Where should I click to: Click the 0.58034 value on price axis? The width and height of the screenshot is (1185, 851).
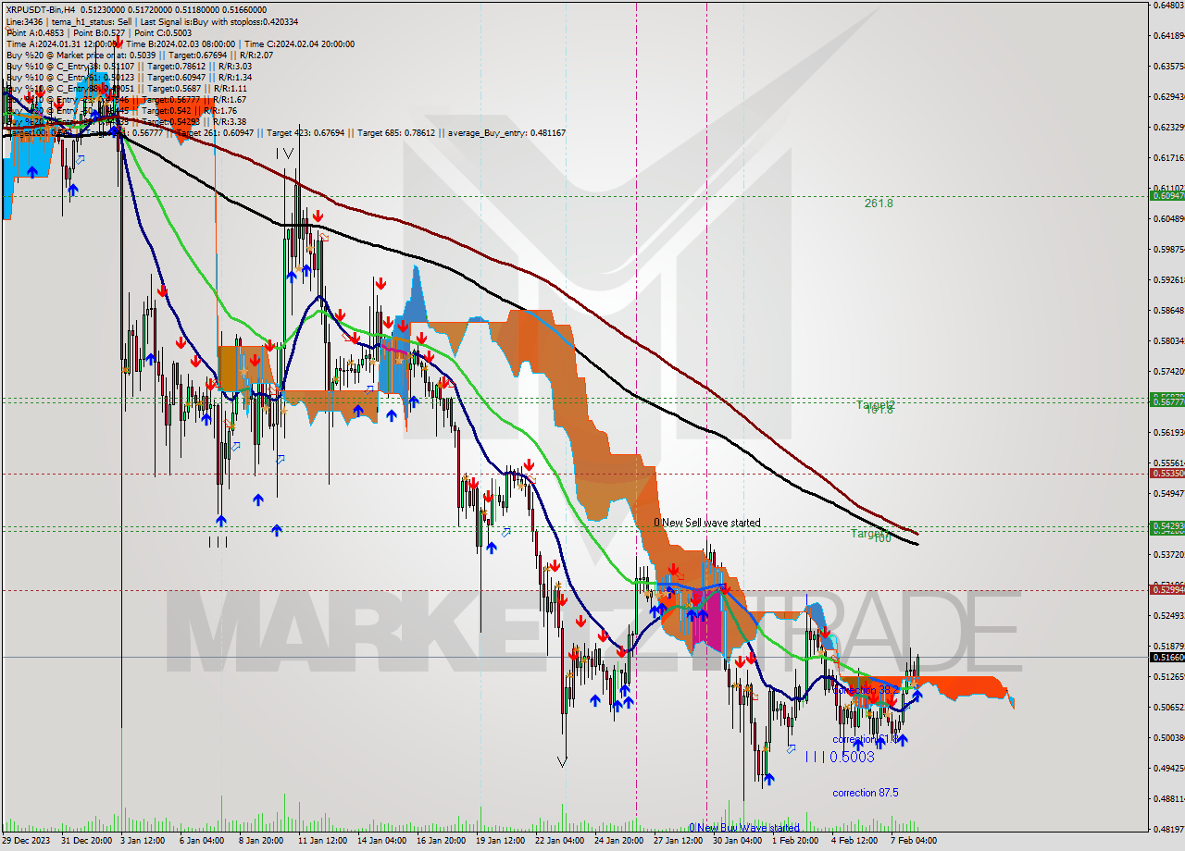point(1168,340)
